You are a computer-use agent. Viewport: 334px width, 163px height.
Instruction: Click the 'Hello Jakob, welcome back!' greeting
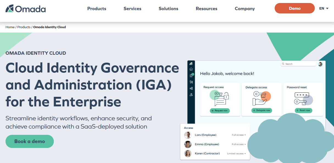(x=227, y=74)
